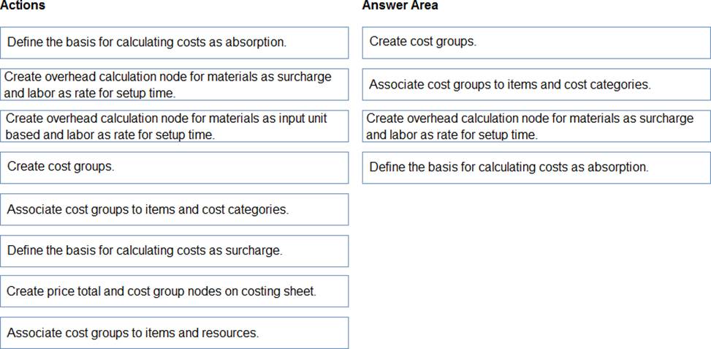
Task: Choose the last Answer Area step about absorption
Action: [x=536, y=168]
